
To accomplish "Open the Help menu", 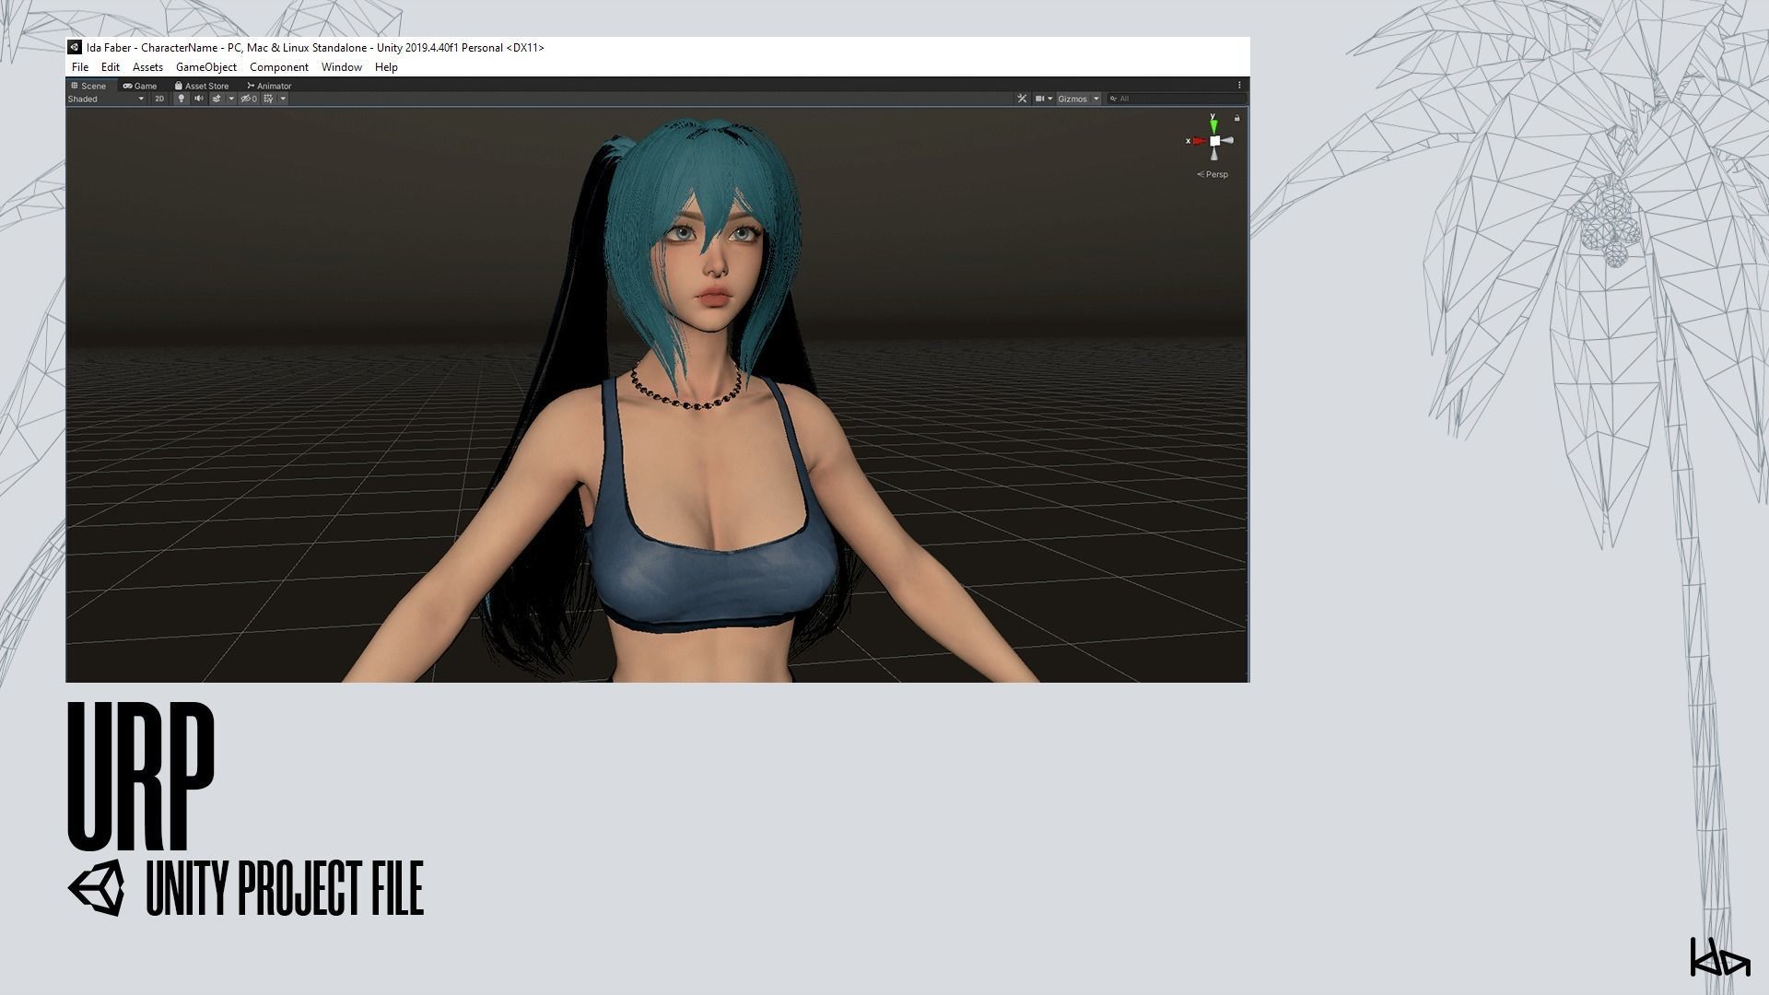I will tap(386, 67).
